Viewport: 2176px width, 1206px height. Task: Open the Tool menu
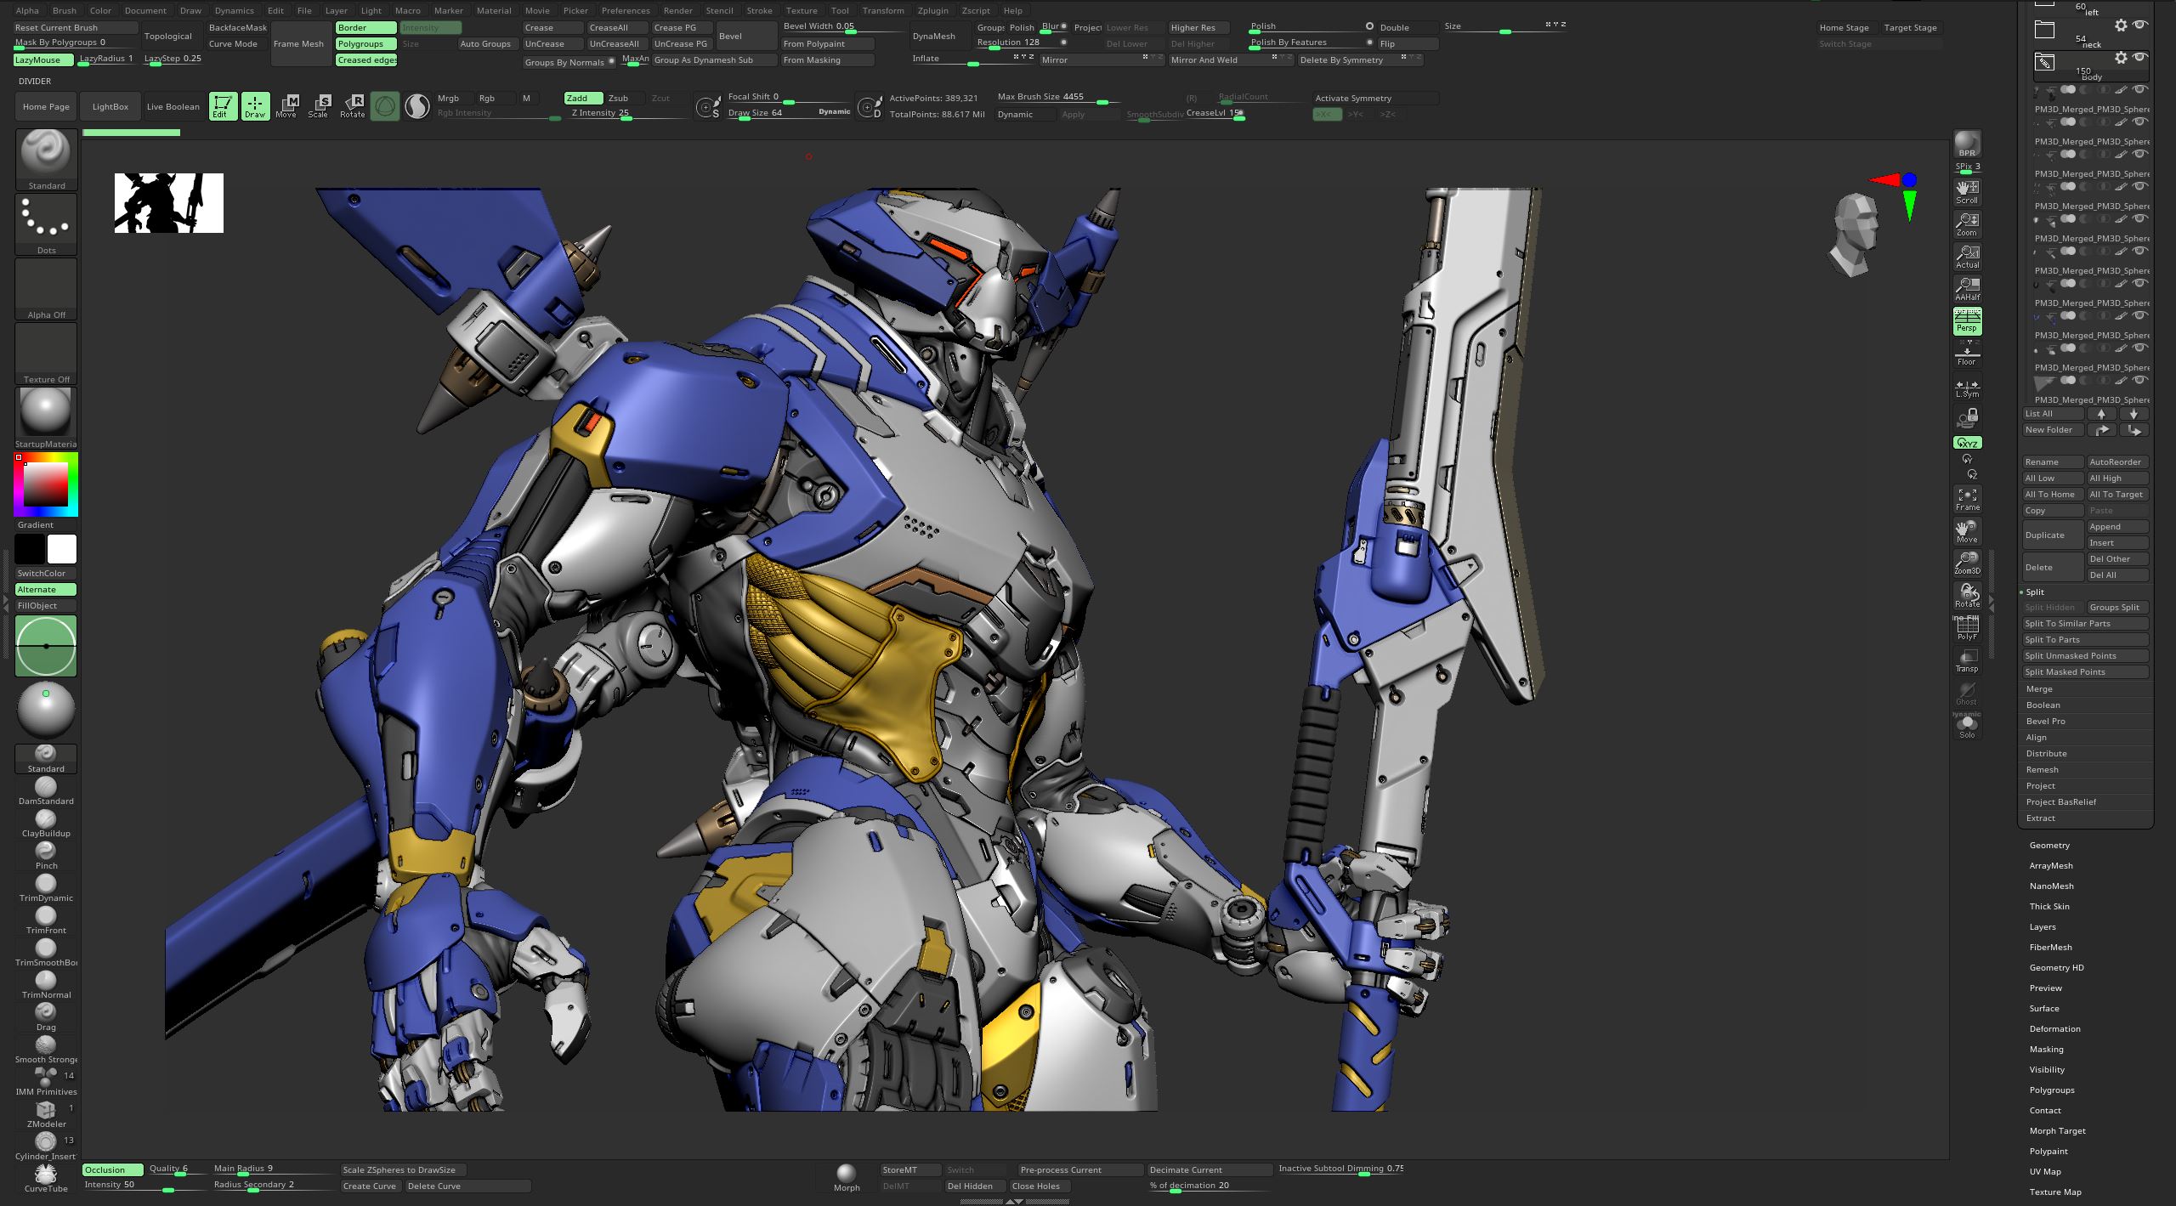point(840,10)
